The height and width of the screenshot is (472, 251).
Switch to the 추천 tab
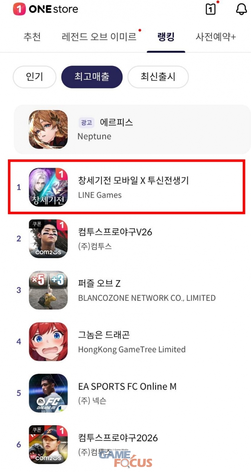tap(32, 37)
